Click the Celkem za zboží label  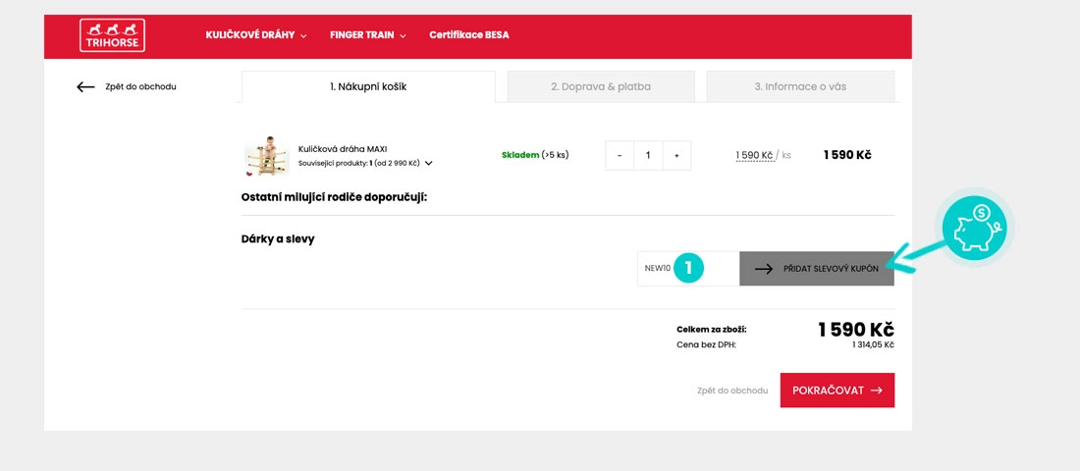coord(712,330)
